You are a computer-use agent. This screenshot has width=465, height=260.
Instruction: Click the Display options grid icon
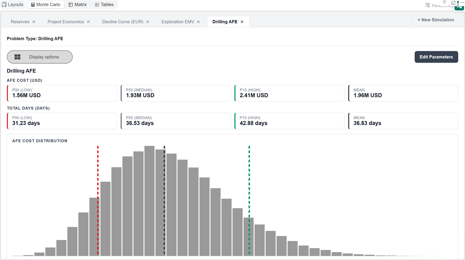click(x=18, y=57)
